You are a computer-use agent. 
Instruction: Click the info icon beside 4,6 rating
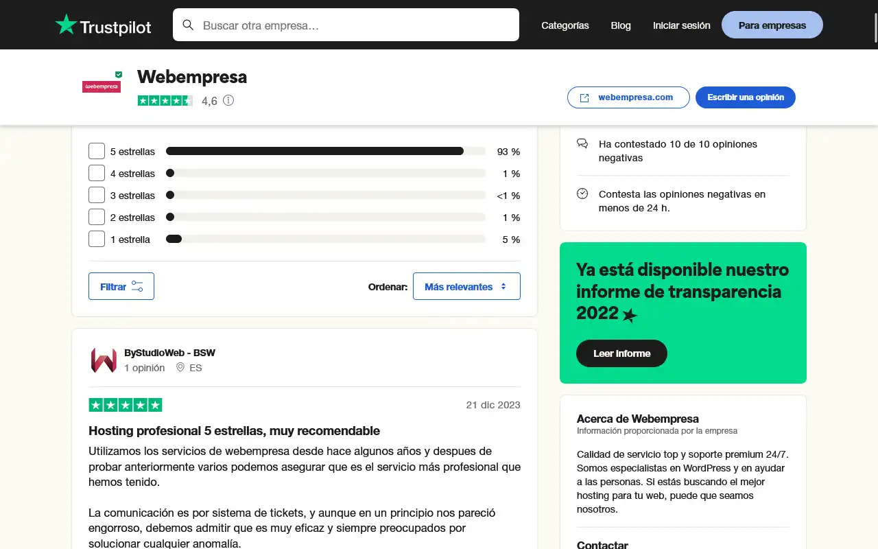click(x=228, y=100)
